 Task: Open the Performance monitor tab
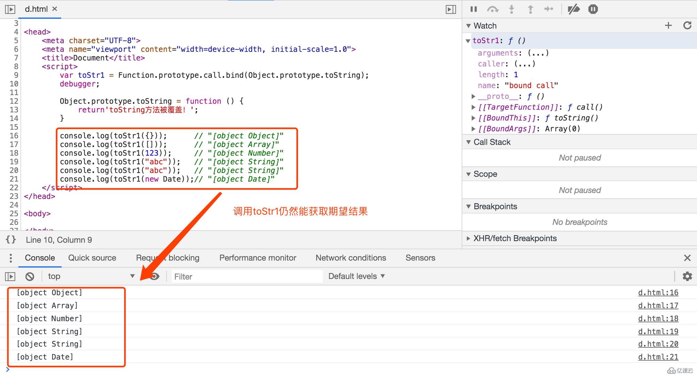point(258,258)
